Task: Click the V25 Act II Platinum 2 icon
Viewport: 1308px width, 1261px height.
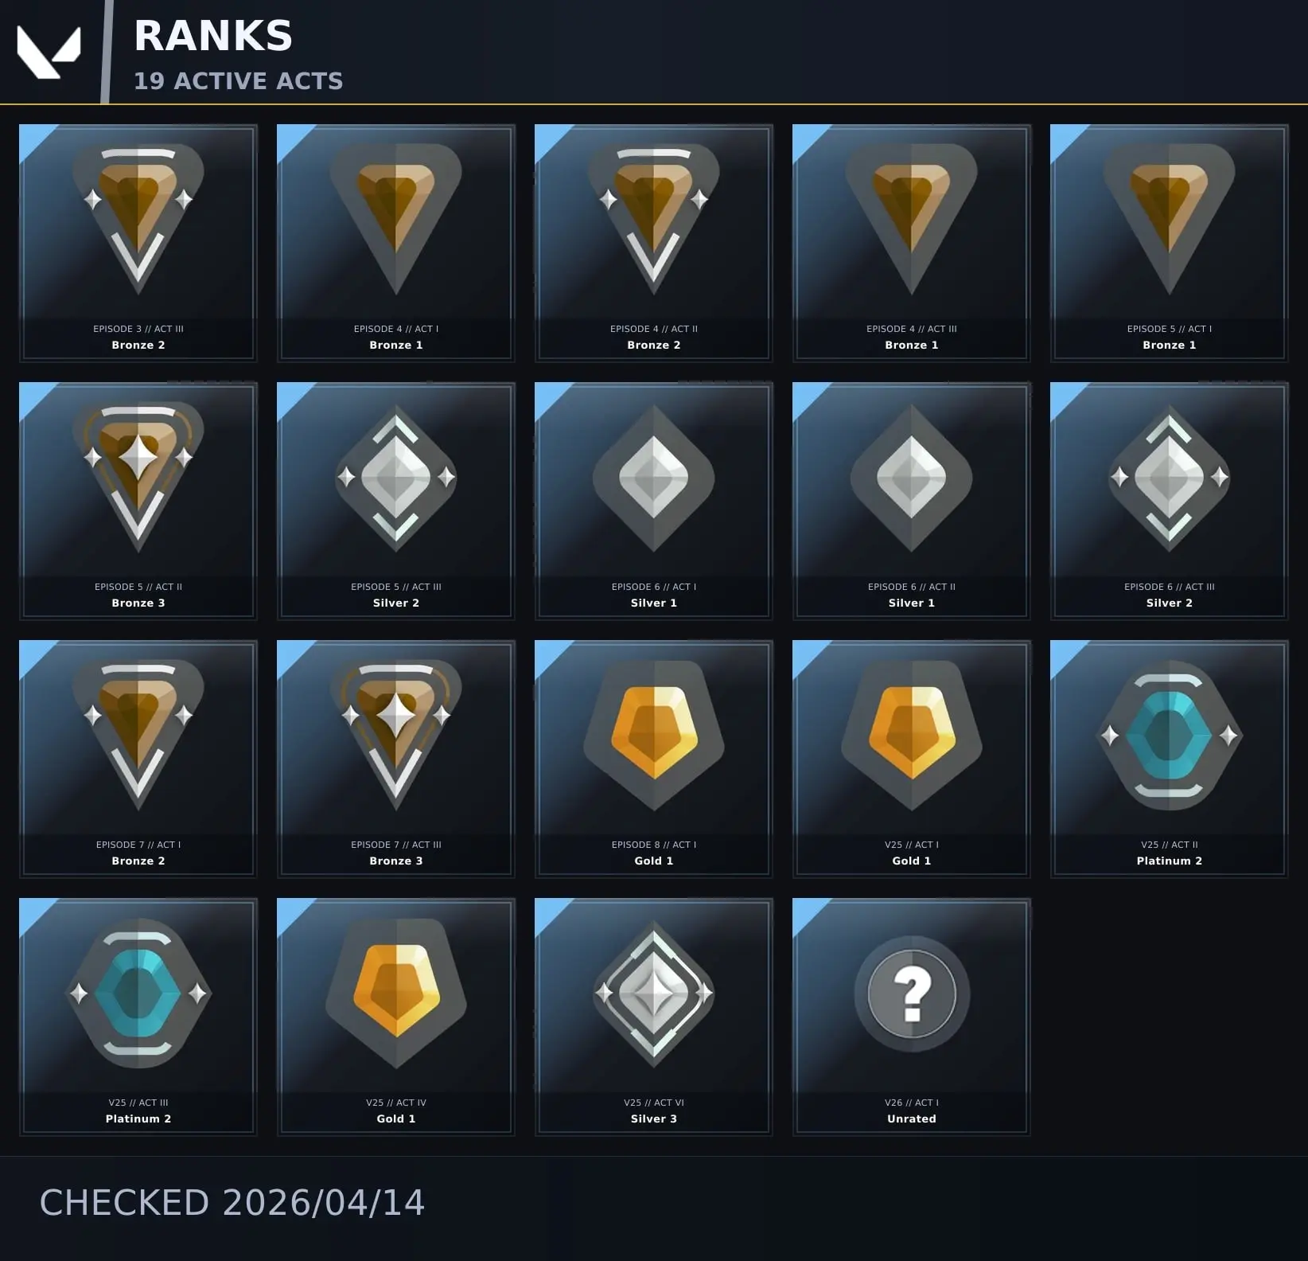Action: (x=1170, y=735)
